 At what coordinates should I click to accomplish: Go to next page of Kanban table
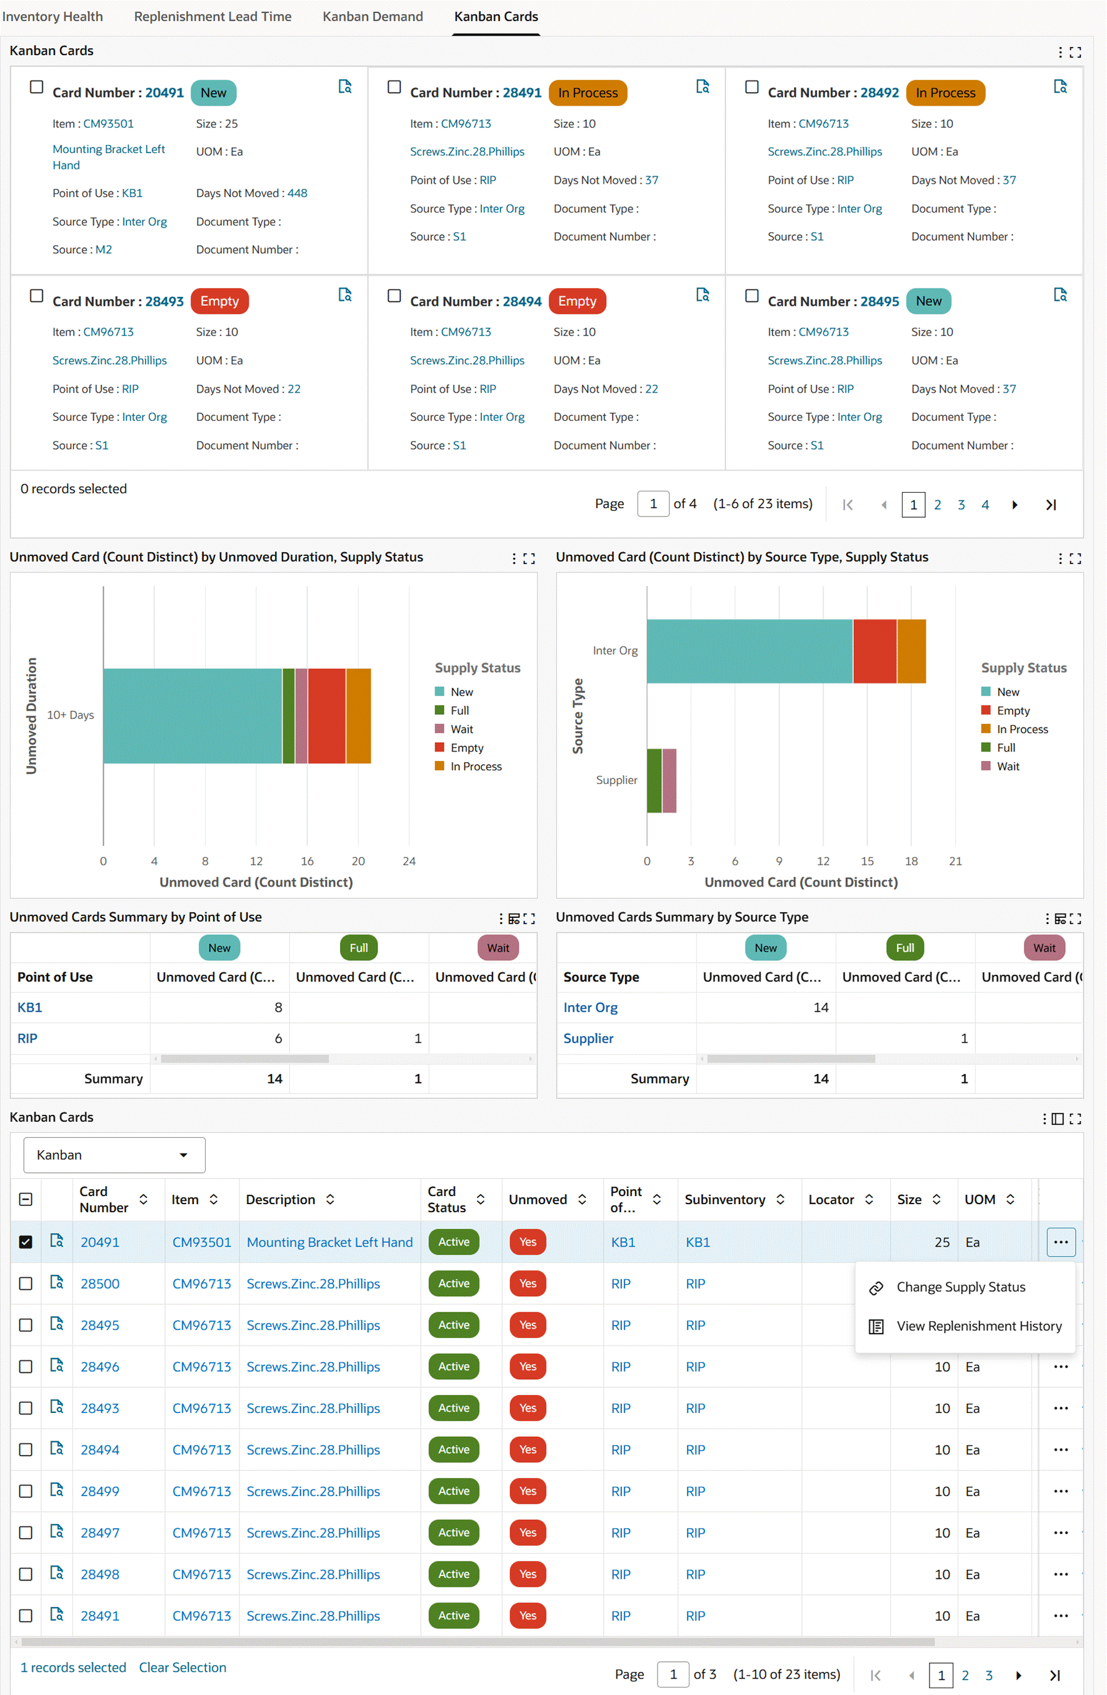point(1019,1676)
